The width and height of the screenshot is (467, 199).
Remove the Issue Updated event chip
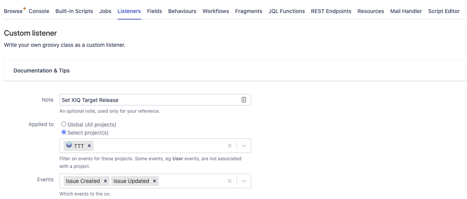click(x=155, y=181)
